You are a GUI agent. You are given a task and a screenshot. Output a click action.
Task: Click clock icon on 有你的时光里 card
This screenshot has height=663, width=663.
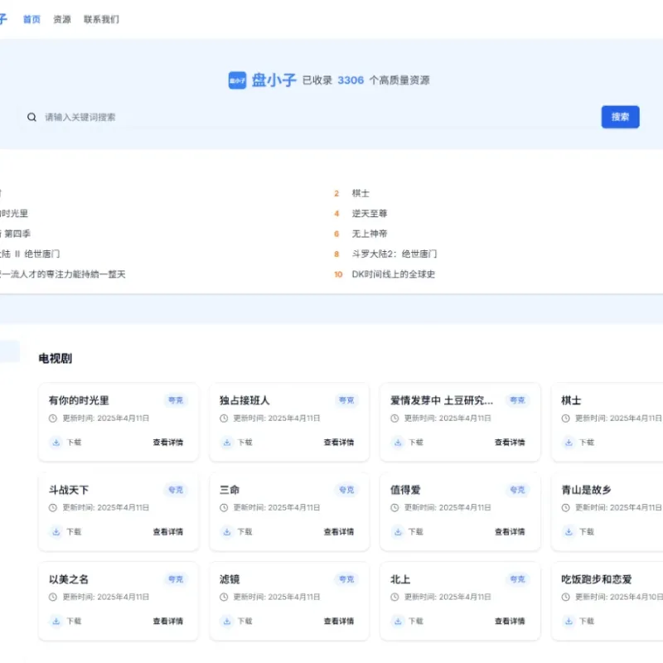tap(53, 419)
